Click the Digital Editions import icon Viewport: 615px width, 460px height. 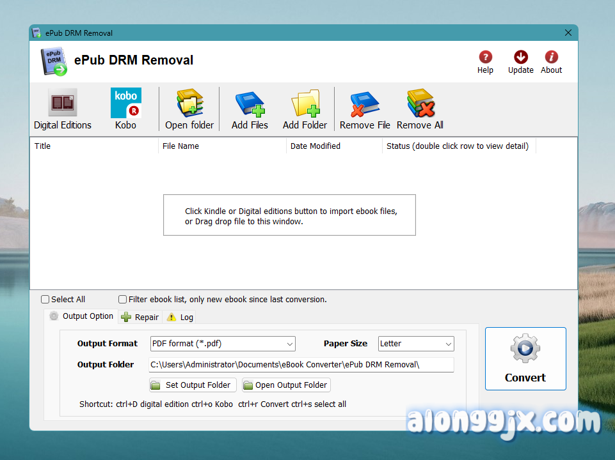(63, 103)
